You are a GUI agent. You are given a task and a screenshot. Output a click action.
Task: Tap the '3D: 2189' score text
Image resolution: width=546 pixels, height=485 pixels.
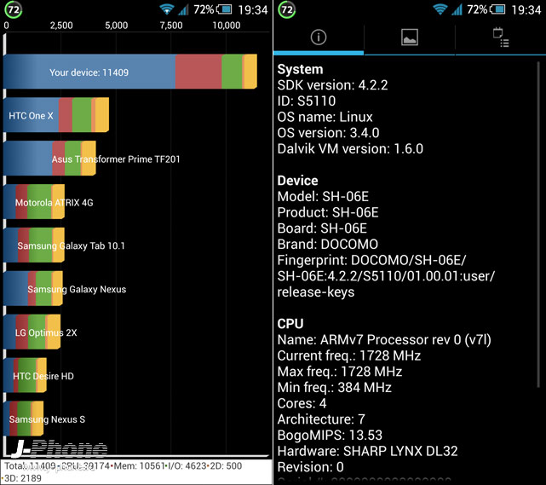[23, 478]
